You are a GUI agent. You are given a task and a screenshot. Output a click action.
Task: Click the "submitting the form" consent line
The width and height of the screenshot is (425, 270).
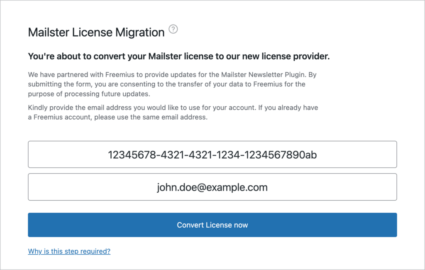[x=166, y=84]
